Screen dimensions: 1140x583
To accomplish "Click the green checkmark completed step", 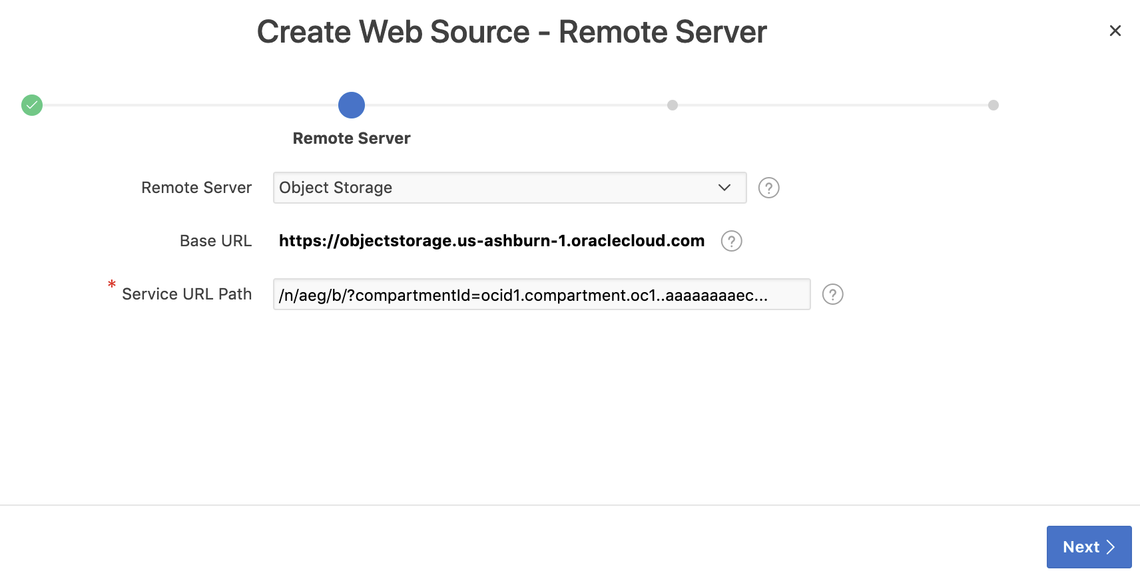I will click(x=32, y=105).
